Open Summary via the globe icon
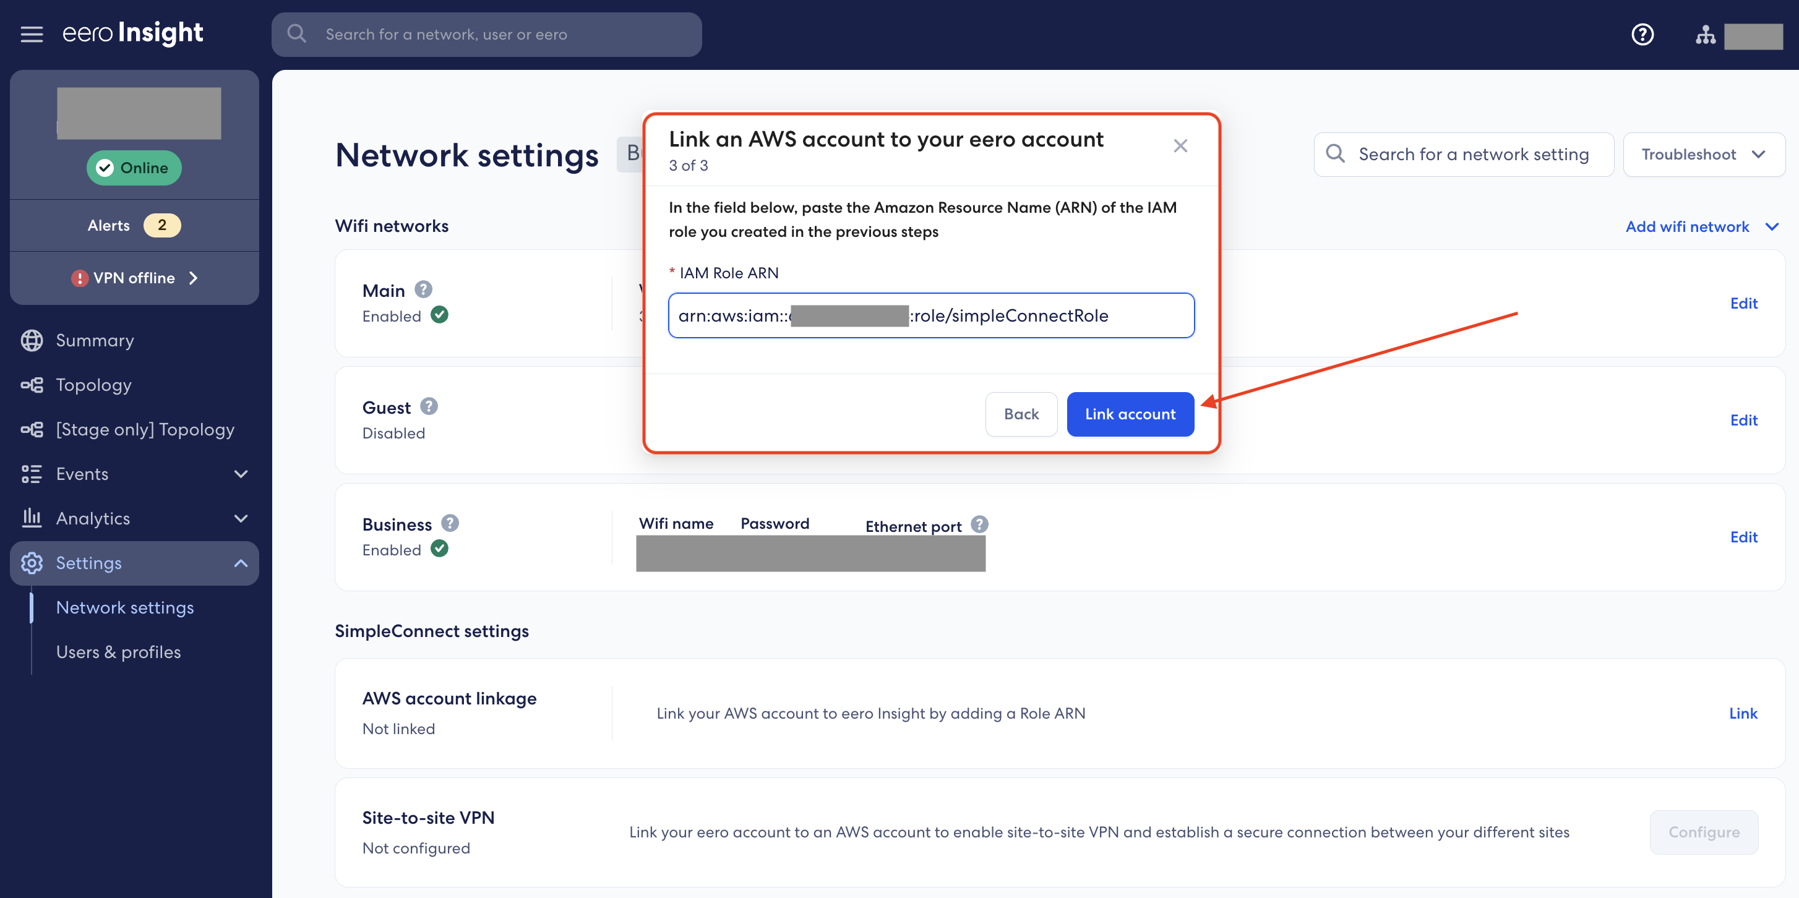1799x898 pixels. tap(31, 340)
